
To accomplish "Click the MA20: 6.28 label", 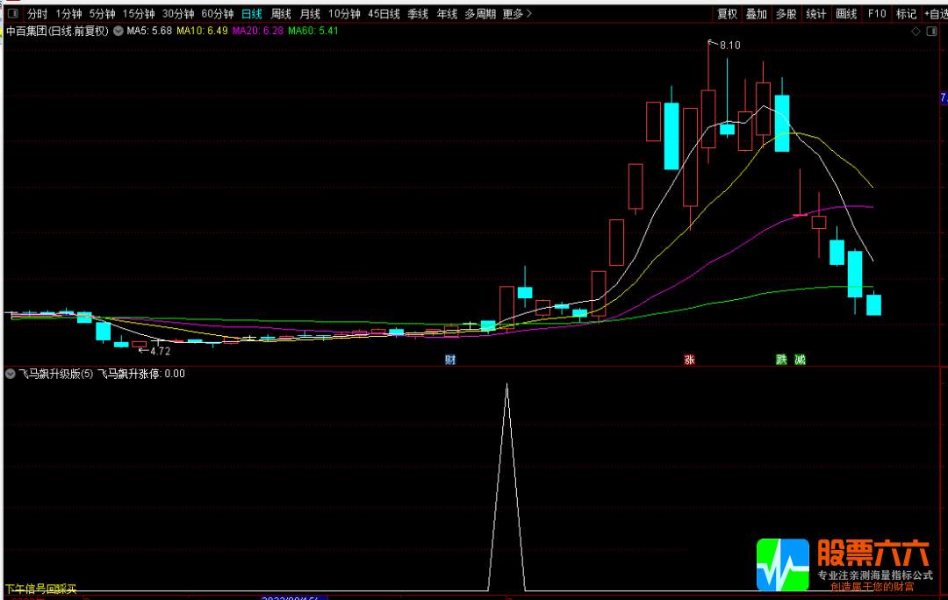I will [x=257, y=31].
